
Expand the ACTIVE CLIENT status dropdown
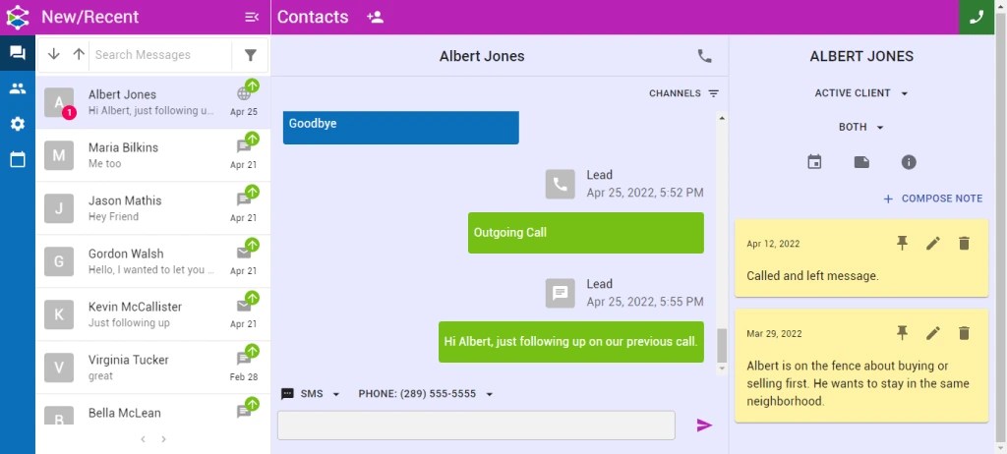click(861, 93)
